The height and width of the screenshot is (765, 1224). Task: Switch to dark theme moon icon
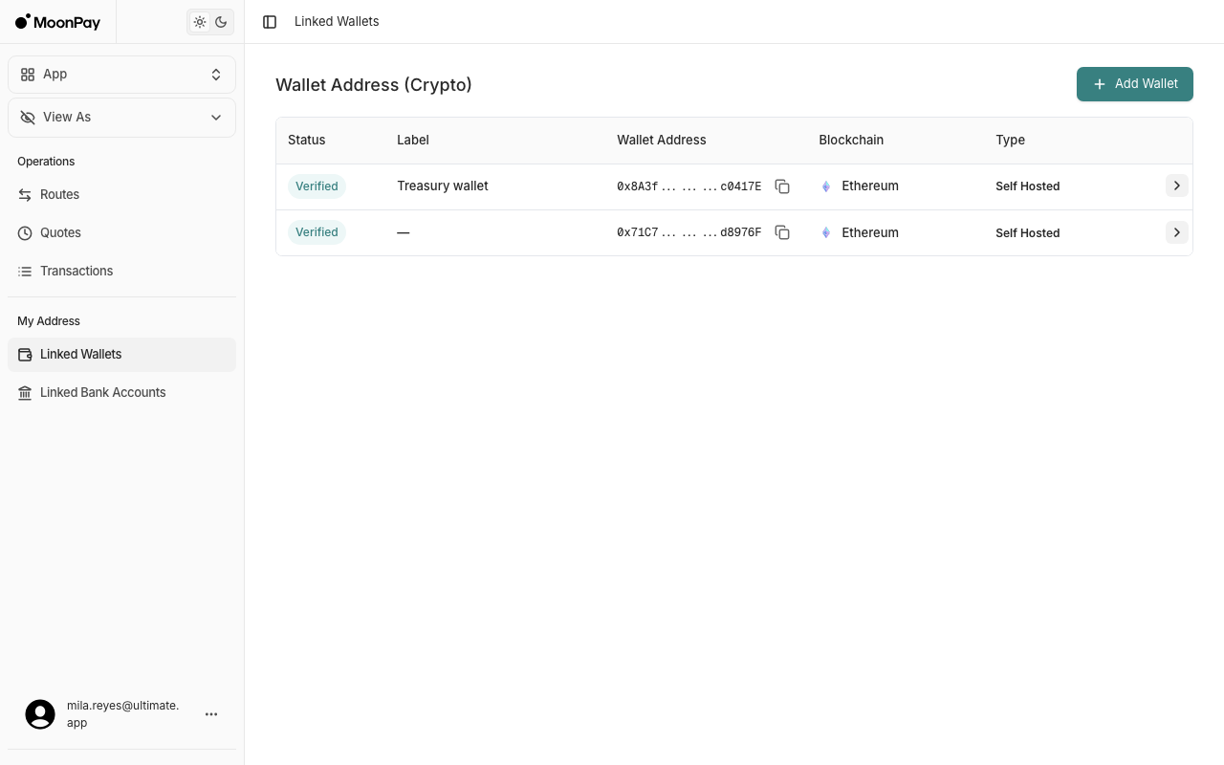[x=221, y=22]
